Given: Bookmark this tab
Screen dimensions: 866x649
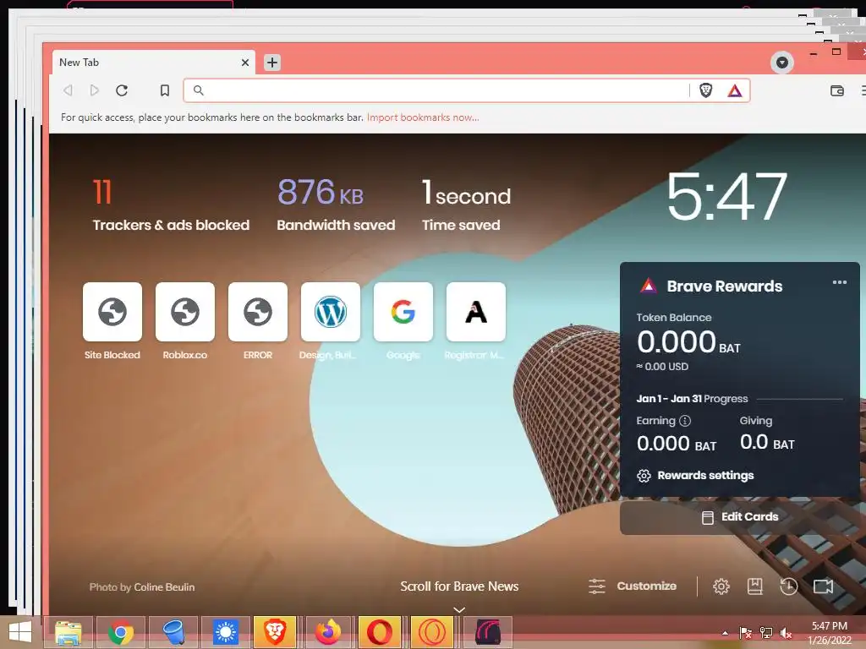Looking at the screenshot, I should coord(165,90).
